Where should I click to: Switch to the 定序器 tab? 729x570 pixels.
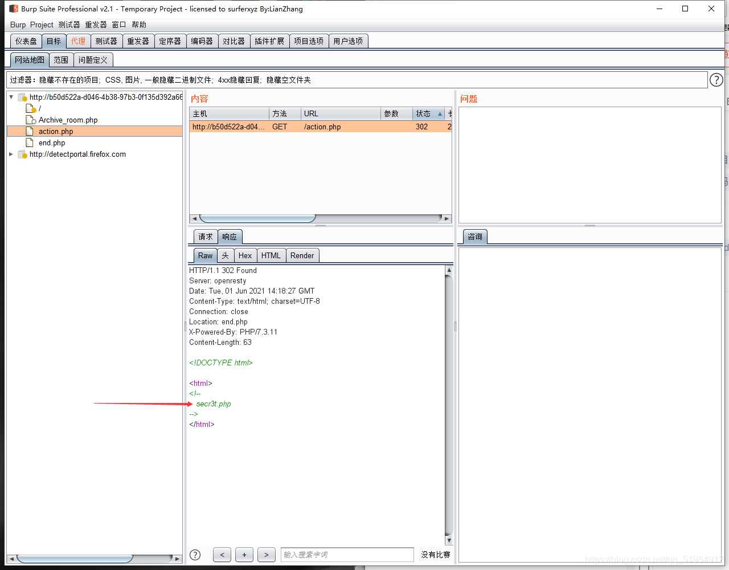pos(170,41)
